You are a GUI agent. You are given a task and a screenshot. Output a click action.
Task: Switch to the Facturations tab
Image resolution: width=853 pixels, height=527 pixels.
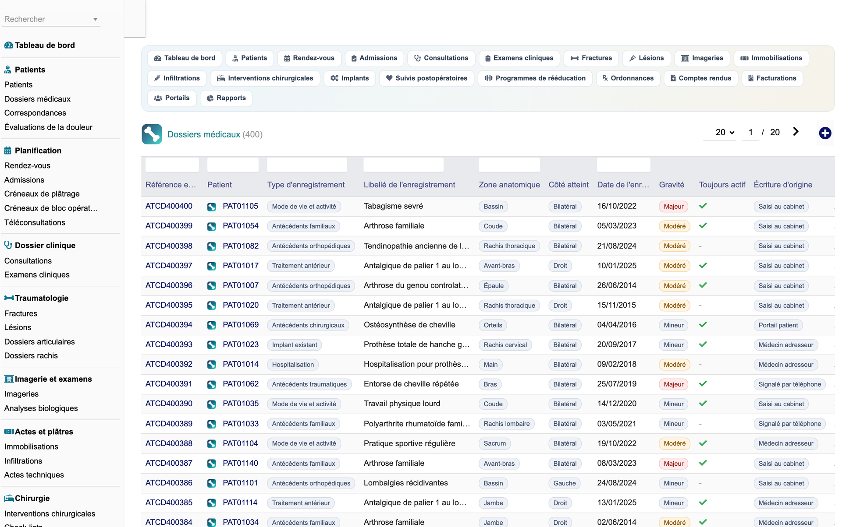tap(772, 78)
